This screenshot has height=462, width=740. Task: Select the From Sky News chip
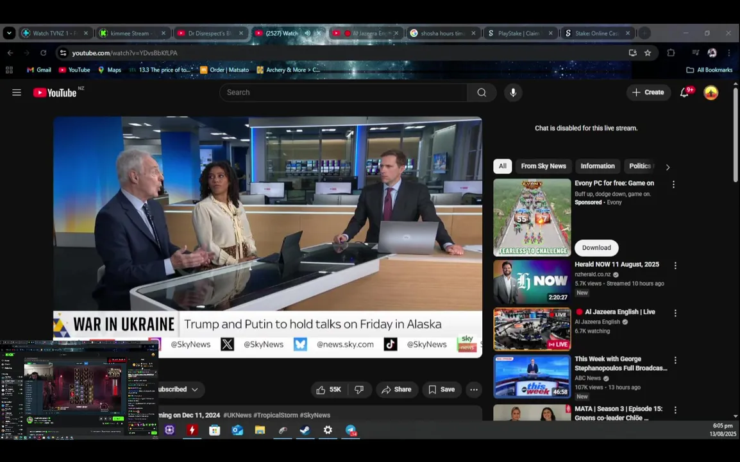click(543, 166)
